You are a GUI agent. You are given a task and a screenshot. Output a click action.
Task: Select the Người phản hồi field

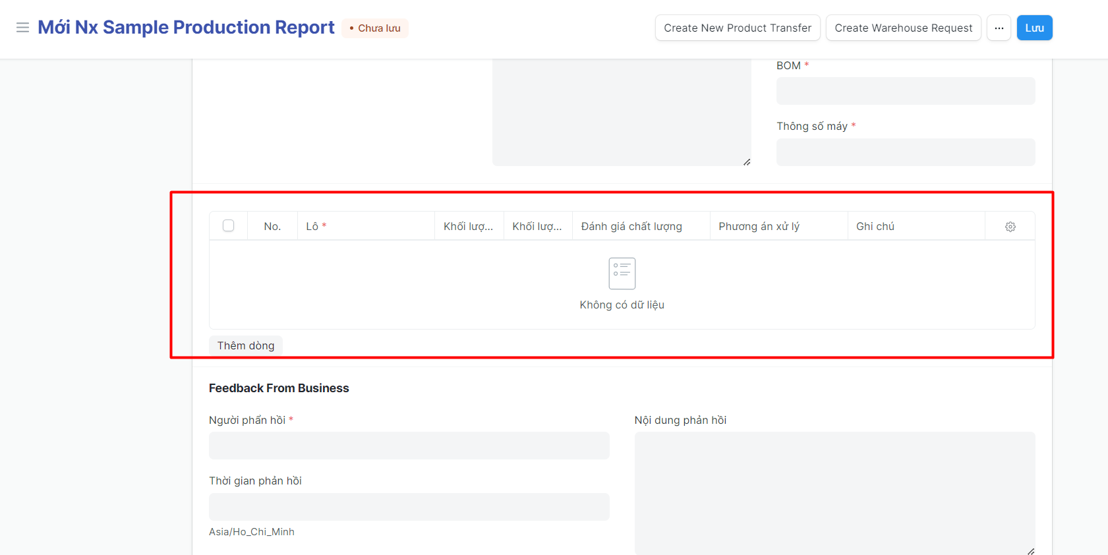409,446
